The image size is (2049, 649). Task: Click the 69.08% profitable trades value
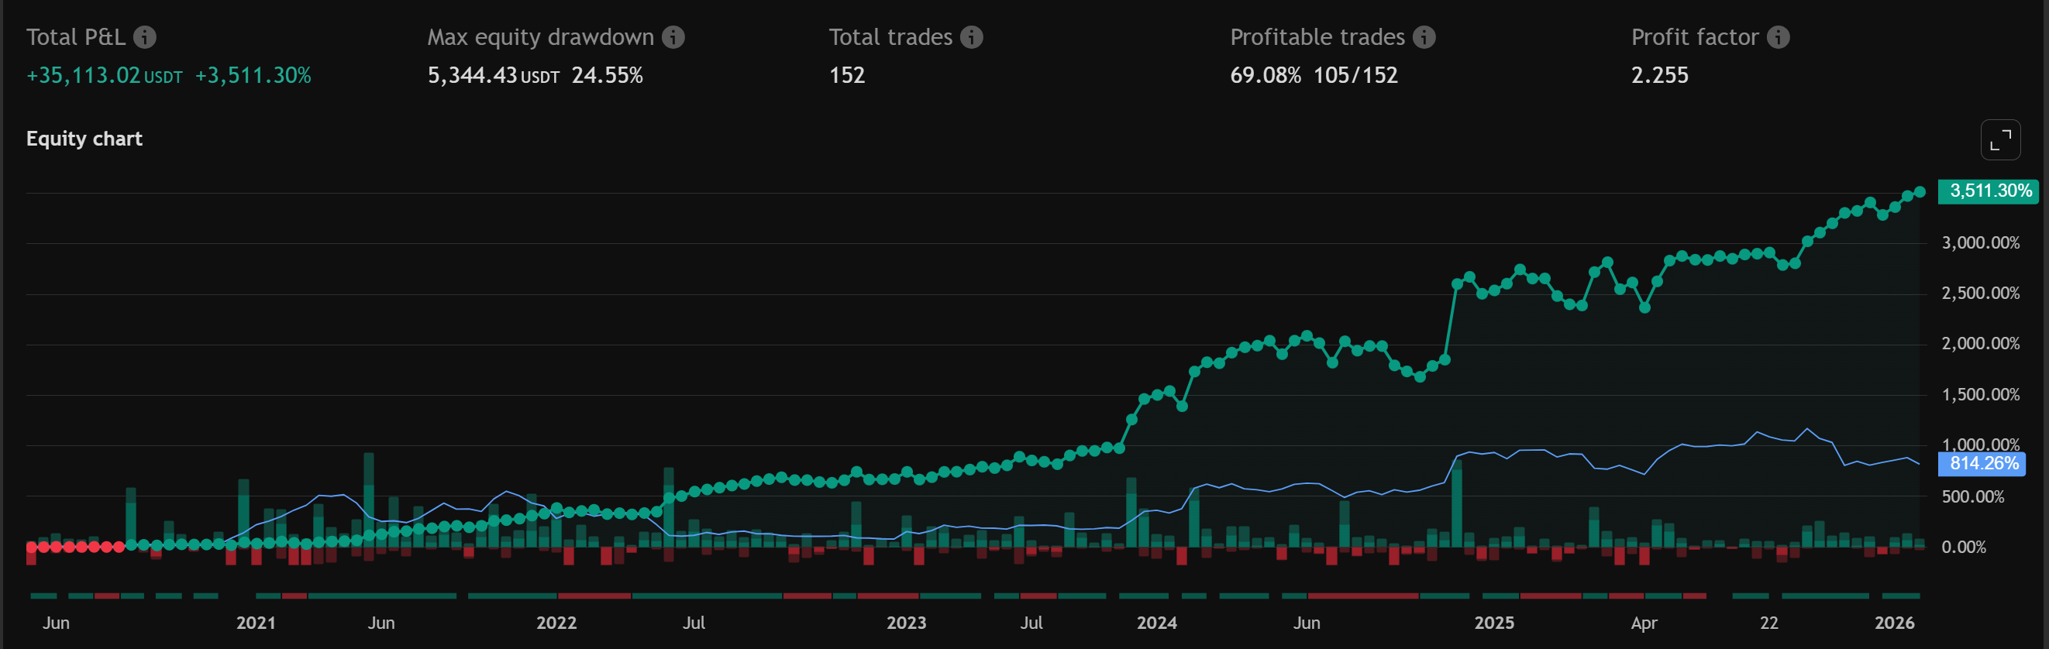pyautogui.click(x=1265, y=76)
